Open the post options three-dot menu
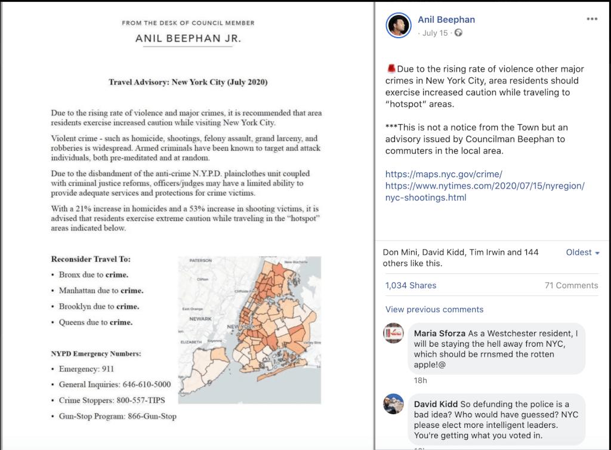 [591, 19]
